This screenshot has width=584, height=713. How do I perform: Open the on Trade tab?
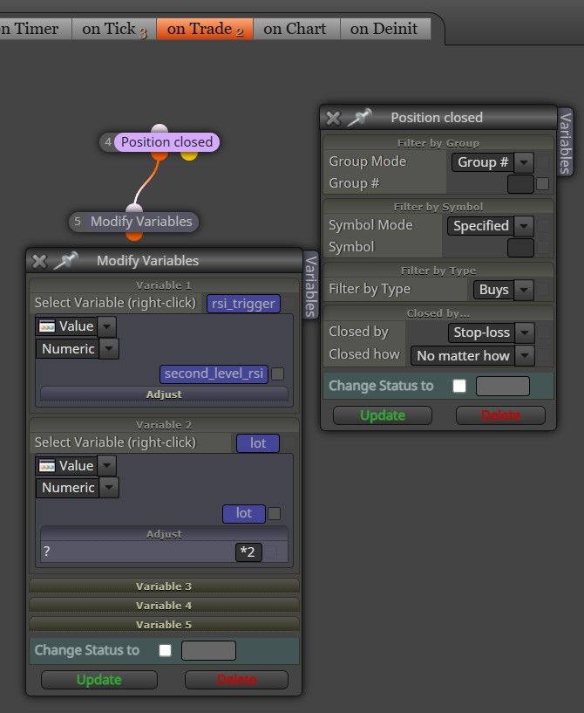pyautogui.click(x=205, y=29)
